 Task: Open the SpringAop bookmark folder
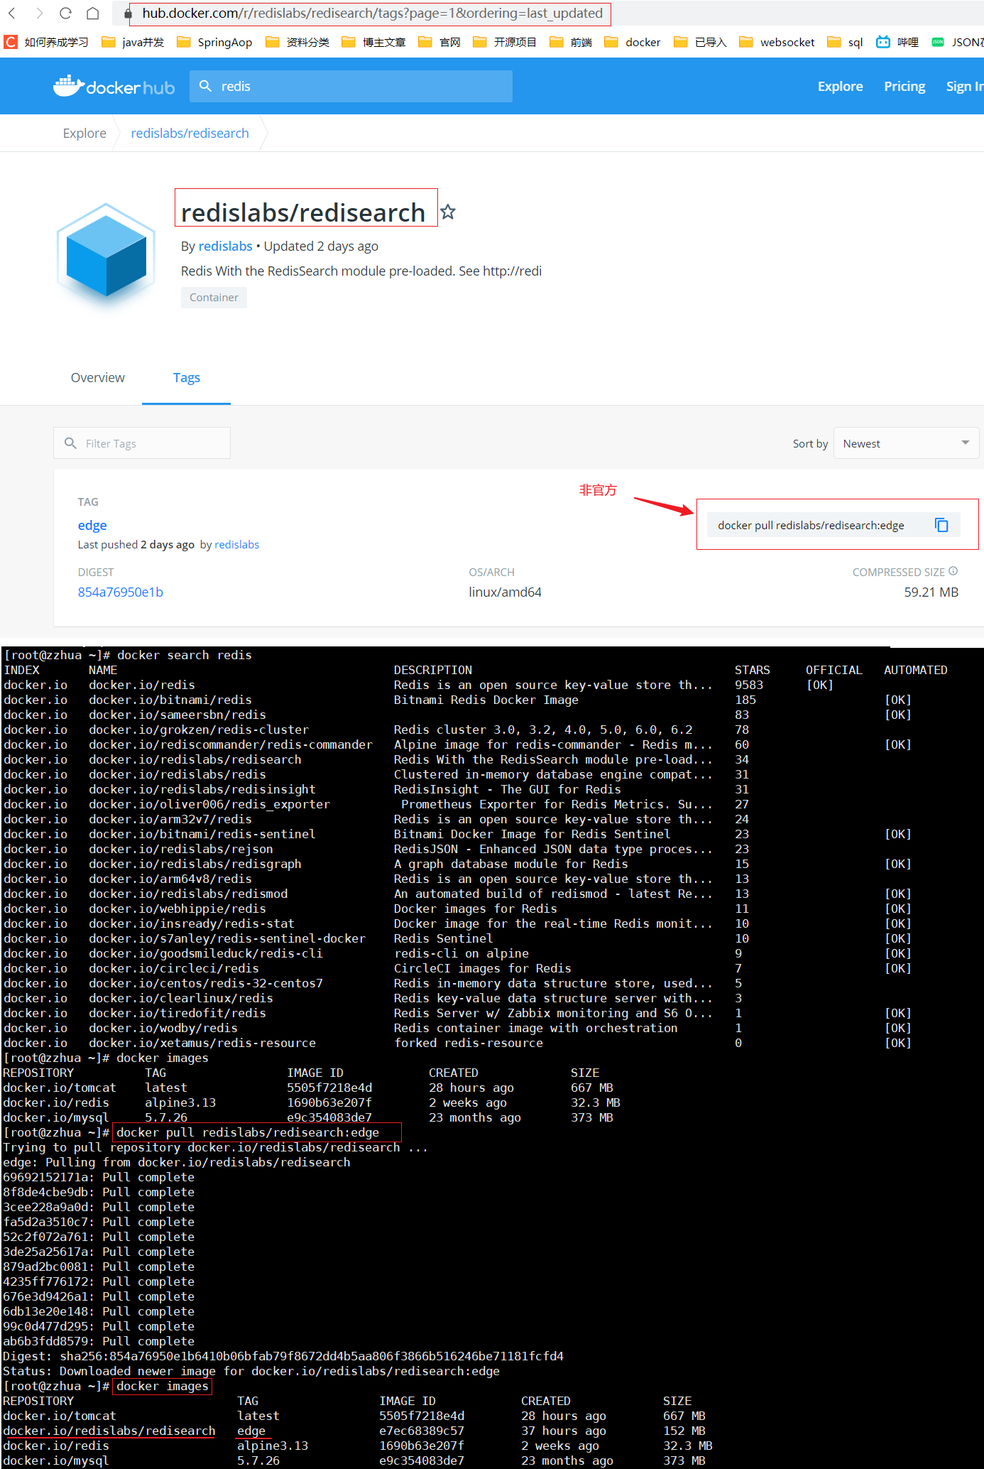(x=214, y=42)
